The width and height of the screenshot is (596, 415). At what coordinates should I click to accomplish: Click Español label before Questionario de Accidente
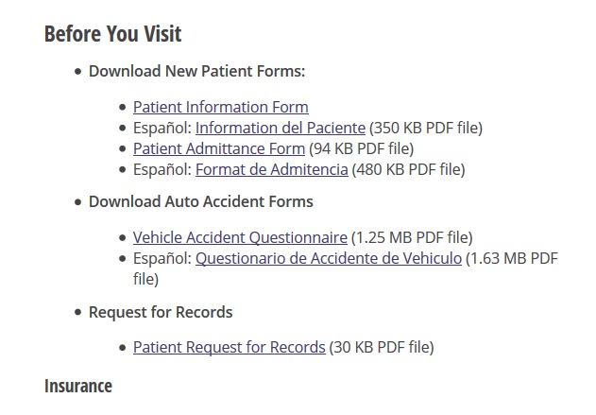click(162, 259)
